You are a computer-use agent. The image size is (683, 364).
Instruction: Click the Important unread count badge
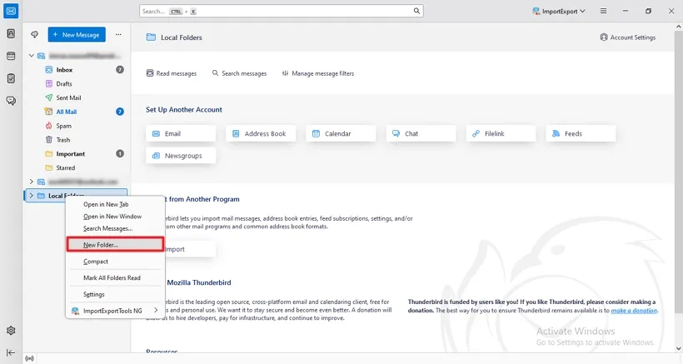tap(120, 154)
